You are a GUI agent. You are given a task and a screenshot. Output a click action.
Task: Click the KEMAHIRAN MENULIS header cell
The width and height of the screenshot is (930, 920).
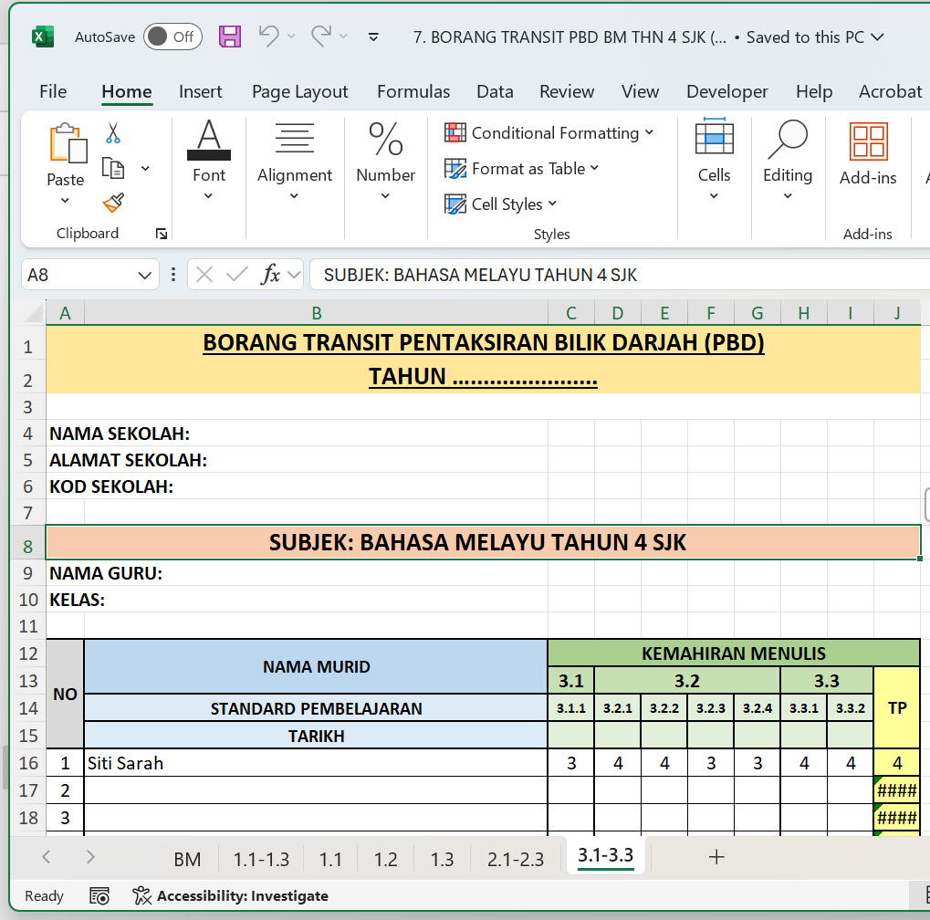[734, 653]
